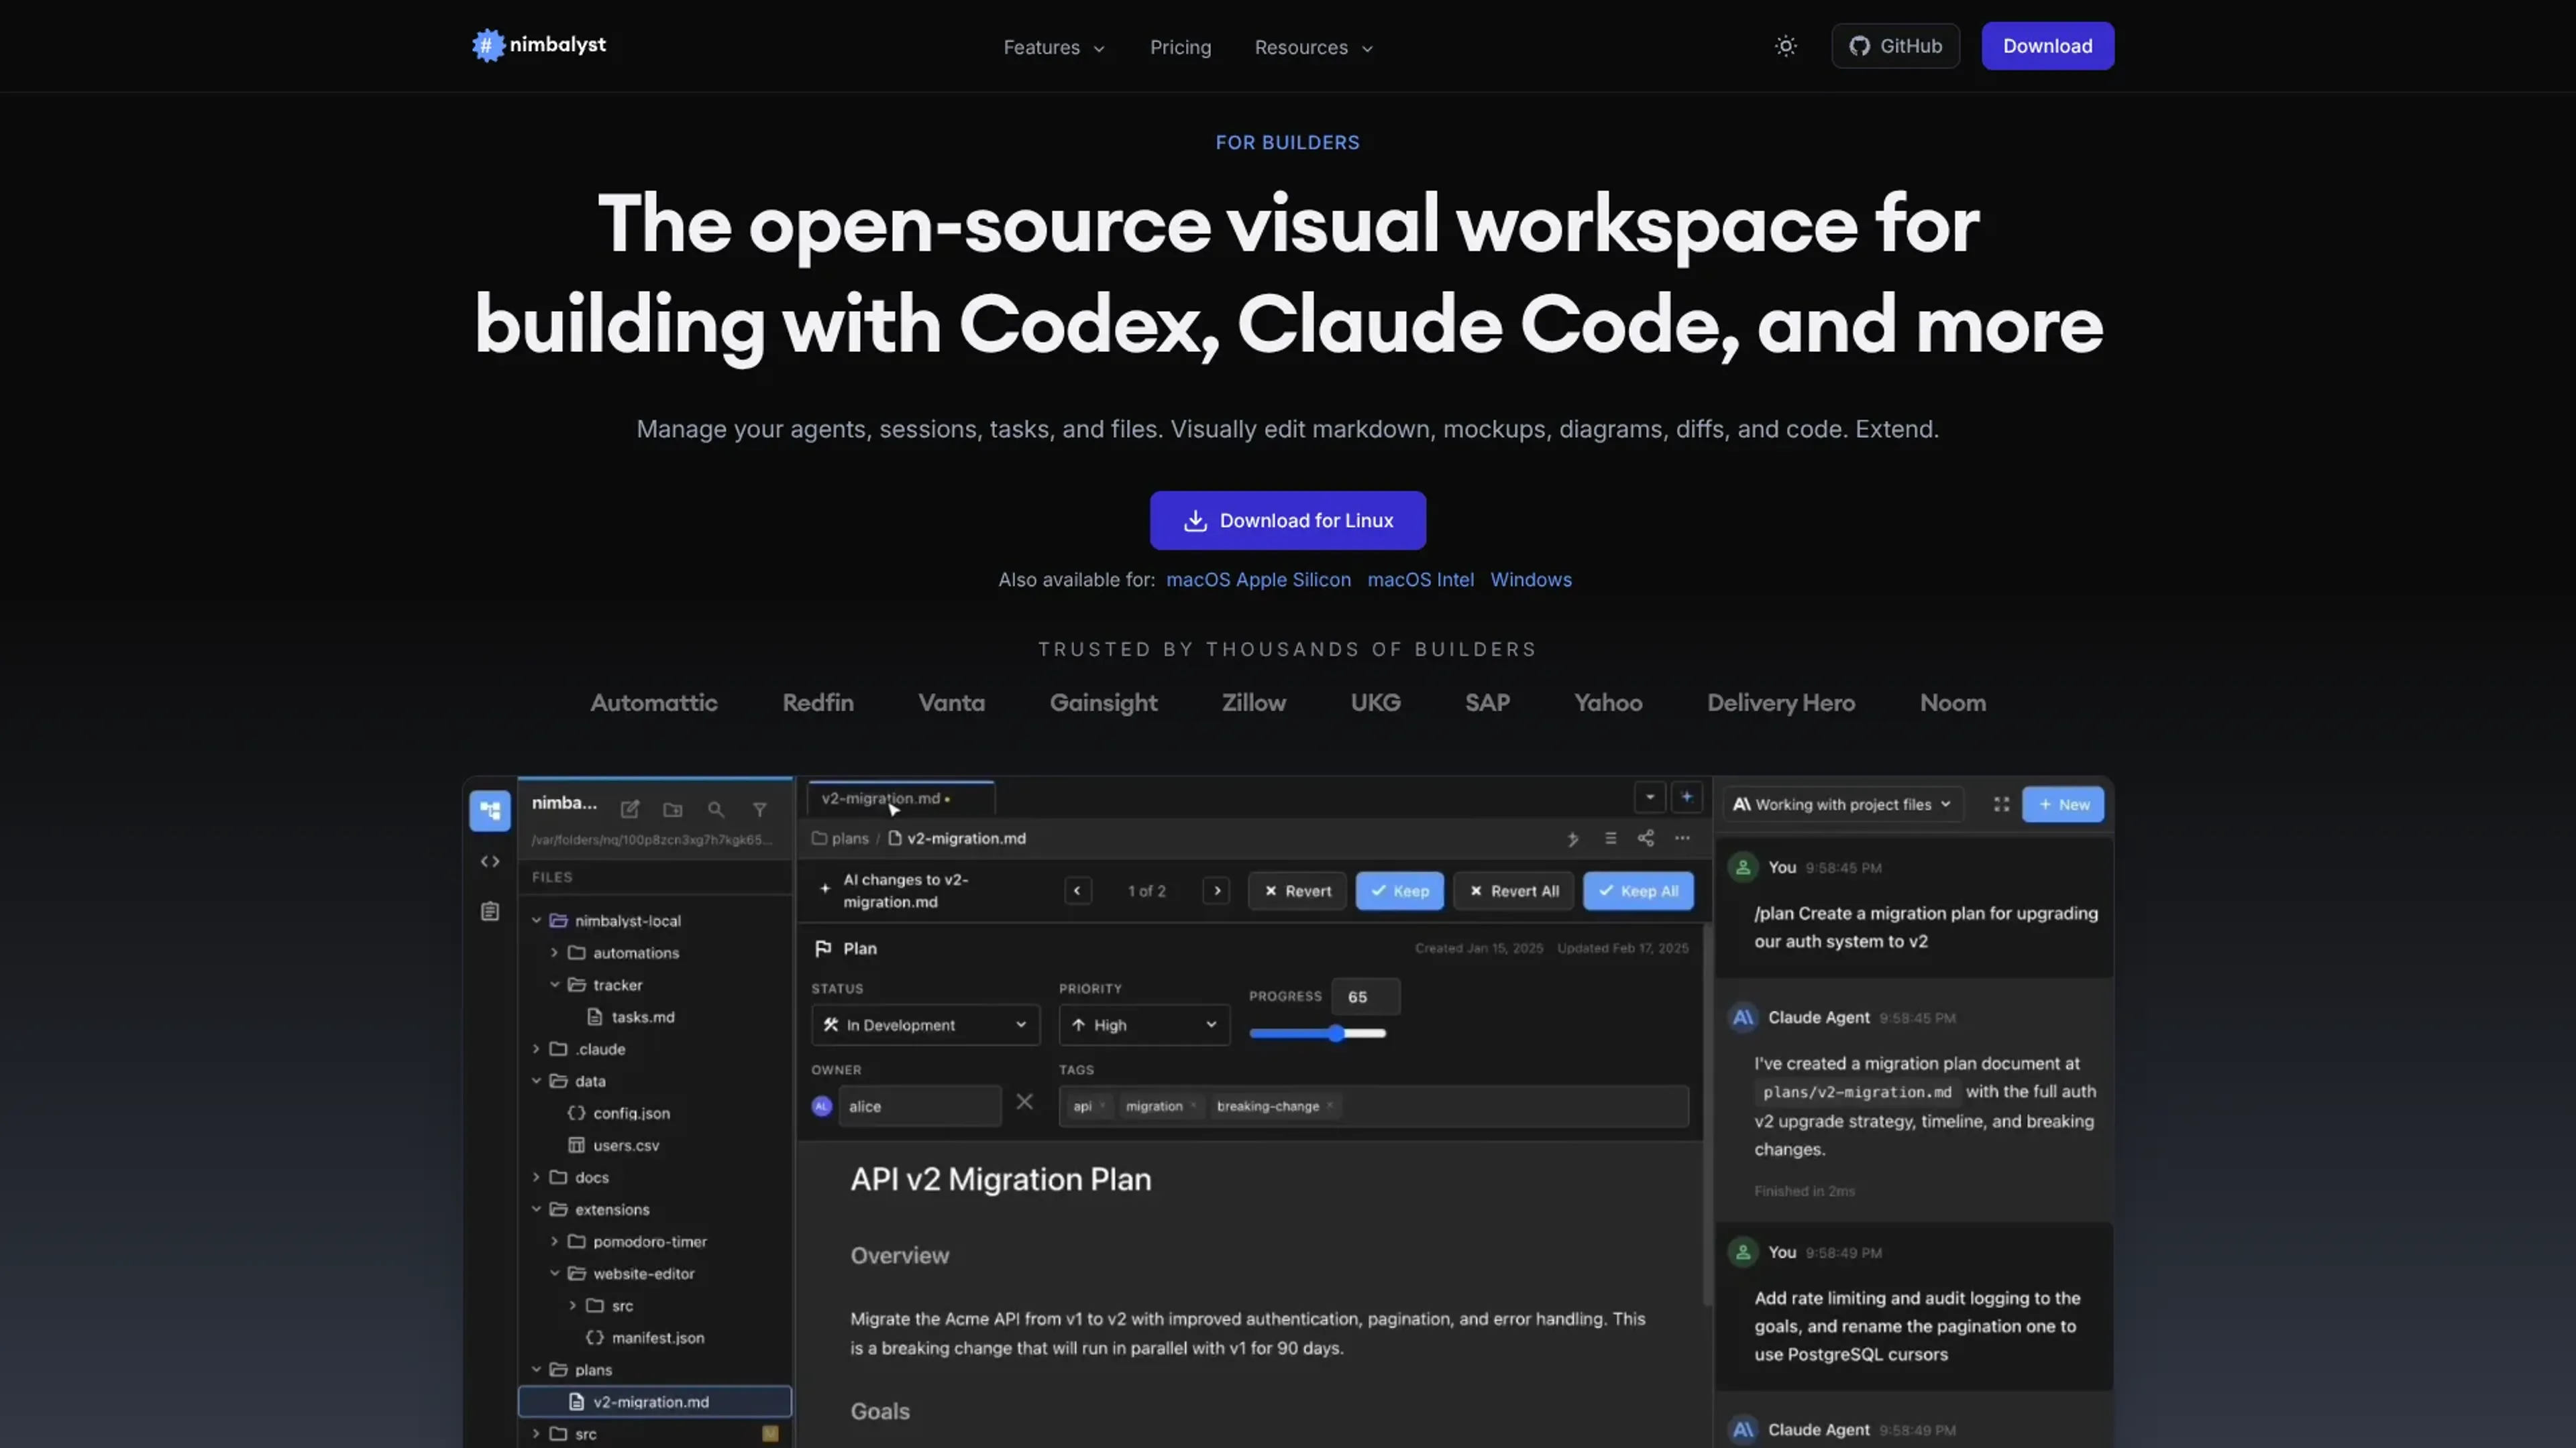Viewport: 2576px width, 1448px height.
Task: Go to the Pricing menu item
Action: point(1180,47)
